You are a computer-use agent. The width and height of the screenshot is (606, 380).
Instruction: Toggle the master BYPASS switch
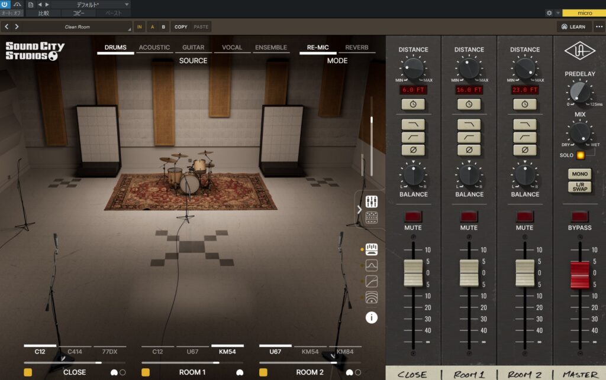(579, 216)
